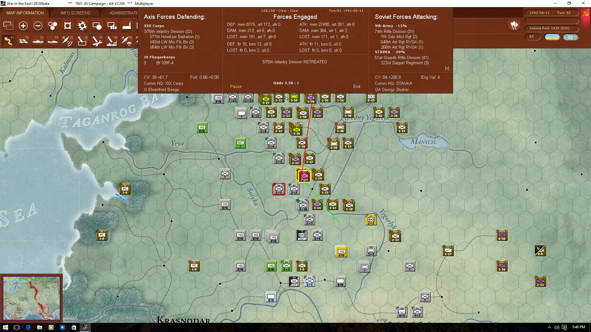Viewport: 591px width, 332px height.
Task: Select F2 rail movement mode
Action: pyautogui.click(x=23, y=41)
